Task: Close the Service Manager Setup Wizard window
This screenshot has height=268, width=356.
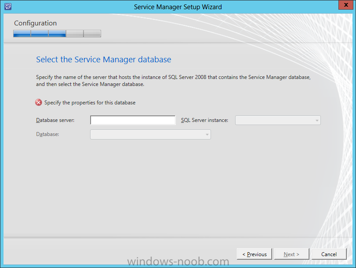Action: click(346, 5)
